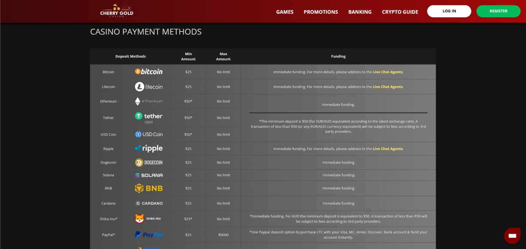Viewport: 526px width, 249px height.
Task: Click the Max Amount column header
Action: point(223,57)
